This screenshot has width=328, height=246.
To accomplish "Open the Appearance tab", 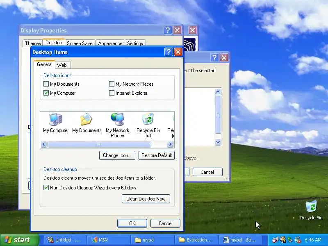I will [110, 43].
